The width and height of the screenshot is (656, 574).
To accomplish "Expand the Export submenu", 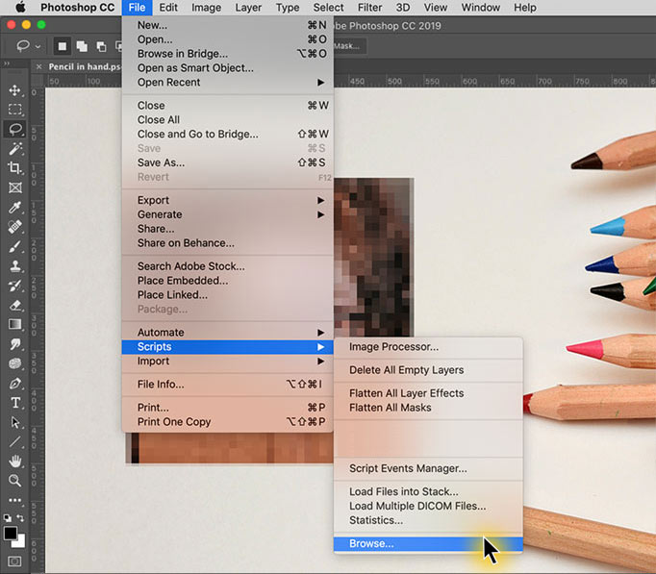I will 228,200.
